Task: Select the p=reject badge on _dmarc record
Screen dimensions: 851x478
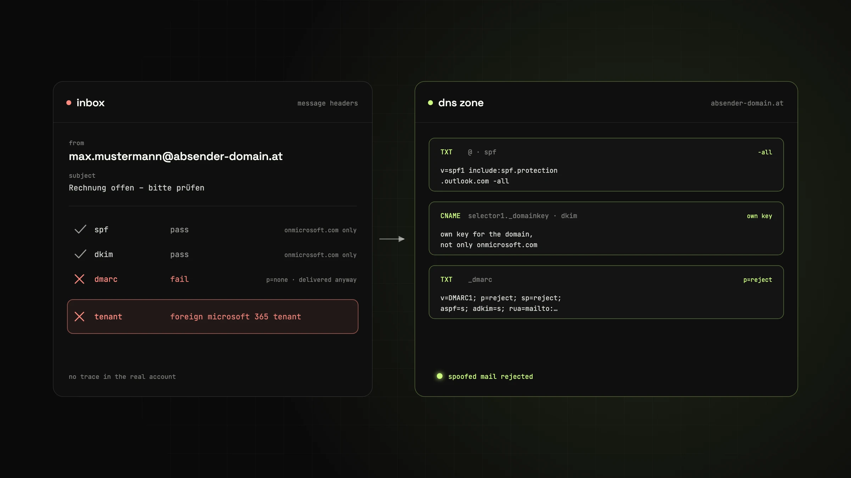Action: pos(758,280)
